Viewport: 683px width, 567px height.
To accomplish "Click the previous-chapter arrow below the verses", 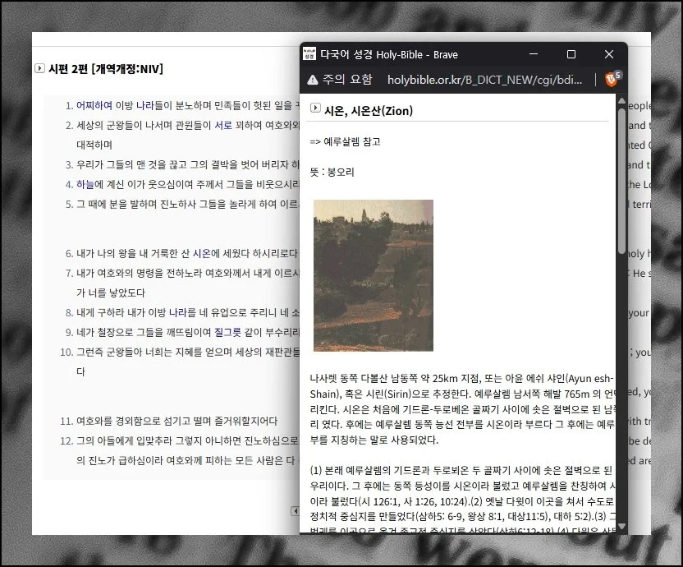I will (x=295, y=511).
